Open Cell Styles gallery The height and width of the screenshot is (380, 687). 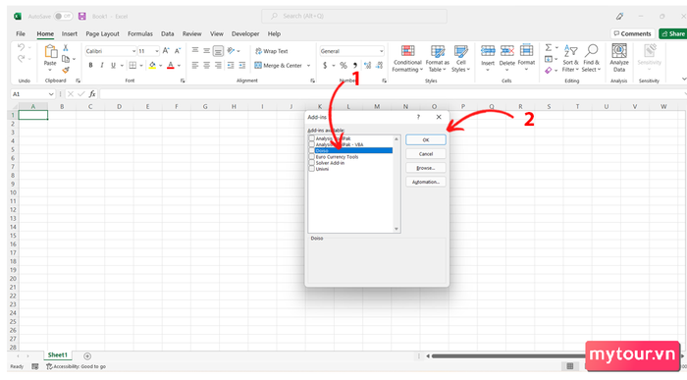point(460,58)
